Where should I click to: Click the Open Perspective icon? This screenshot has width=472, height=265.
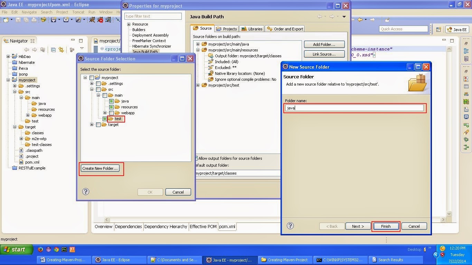[438, 29]
